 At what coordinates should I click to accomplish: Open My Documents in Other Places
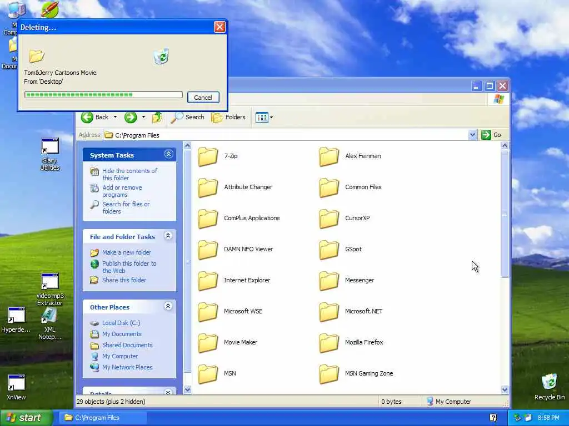click(122, 334)
